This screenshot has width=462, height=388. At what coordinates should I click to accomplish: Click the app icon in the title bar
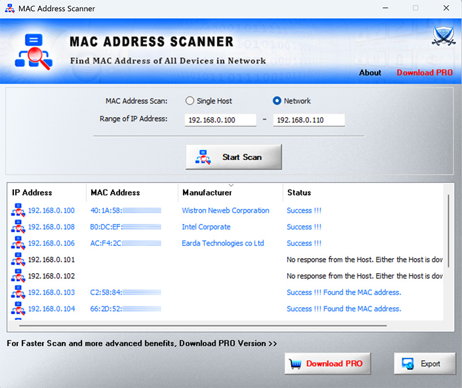tap(9, 8)
